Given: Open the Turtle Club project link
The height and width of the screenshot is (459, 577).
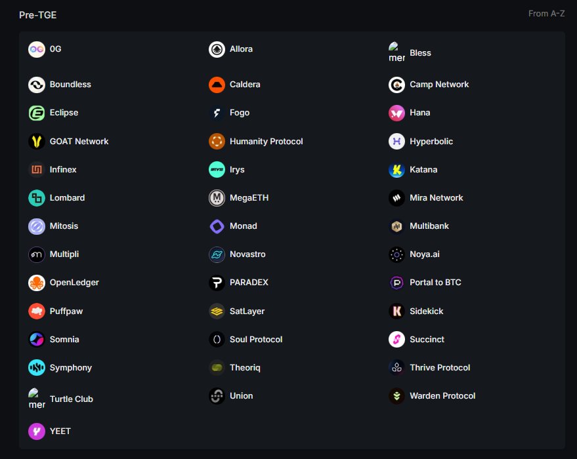Looking at the screenshot, I should click(72, 399).
